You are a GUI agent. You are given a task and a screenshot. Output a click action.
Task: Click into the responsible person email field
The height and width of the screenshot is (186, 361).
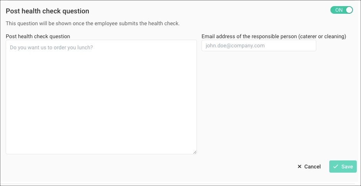pyautogui.click(x=259, y=45)
